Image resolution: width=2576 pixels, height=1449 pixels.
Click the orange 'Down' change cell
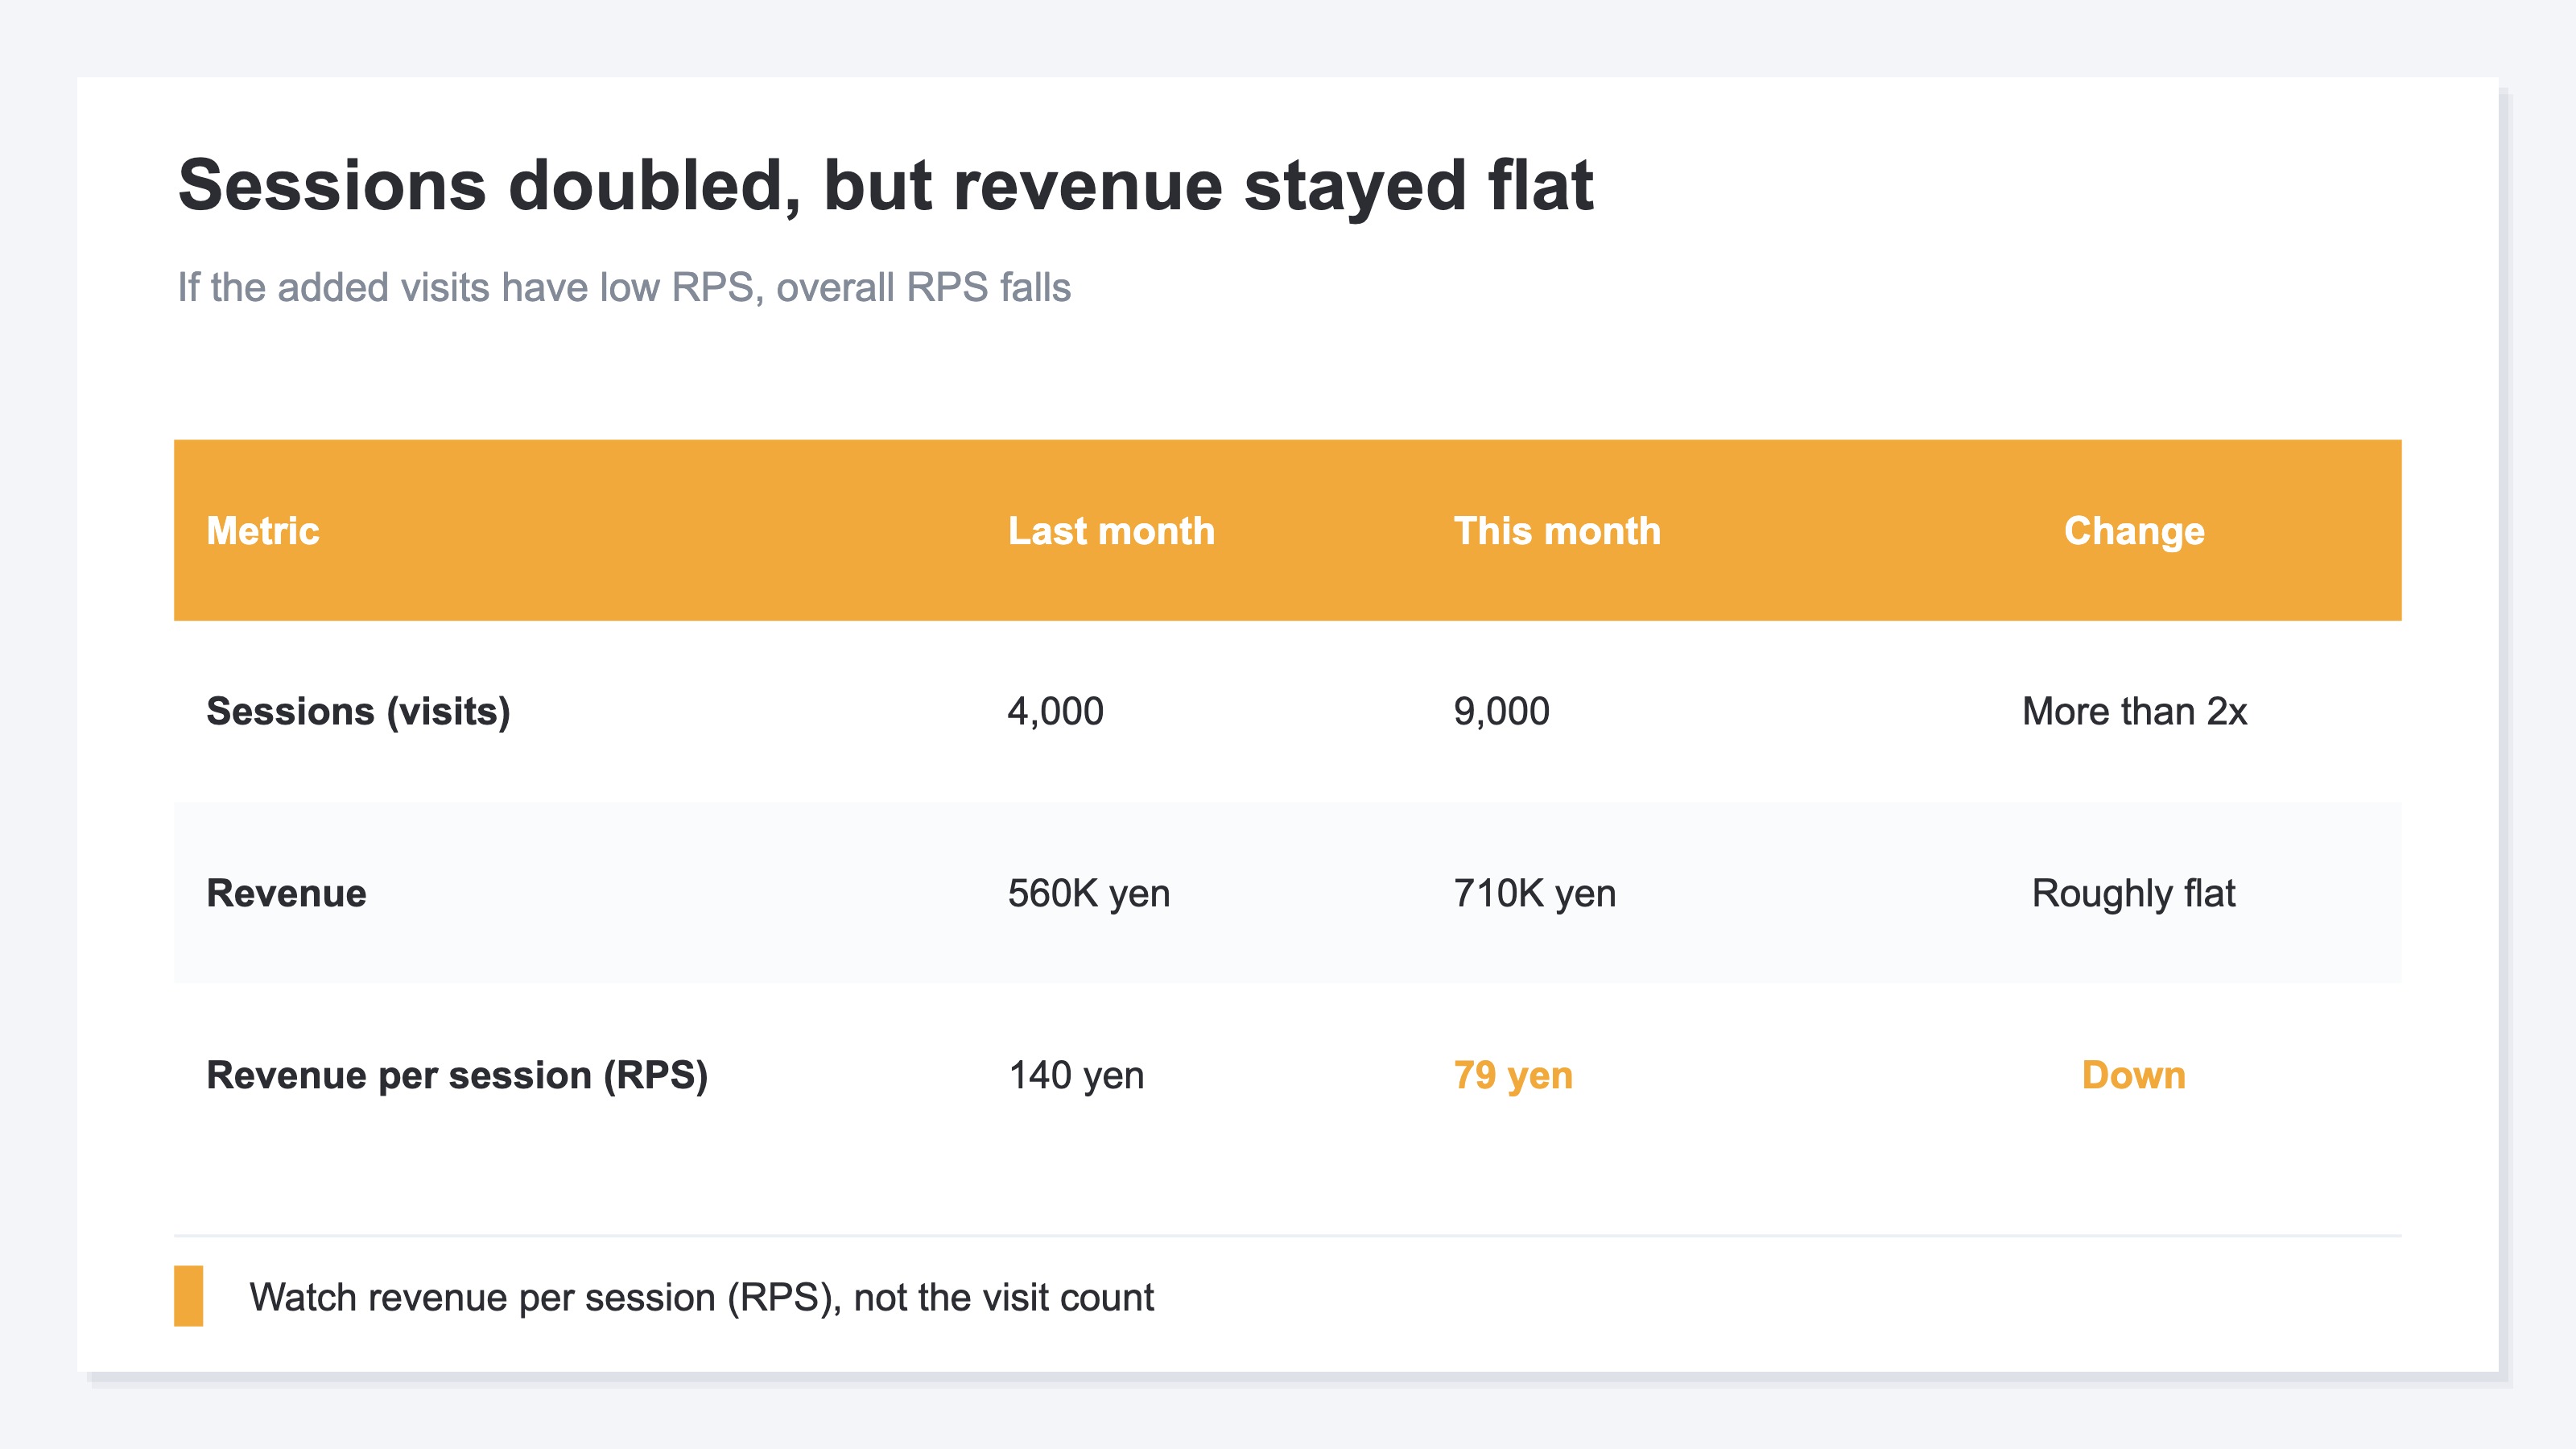[2134, 1075]
